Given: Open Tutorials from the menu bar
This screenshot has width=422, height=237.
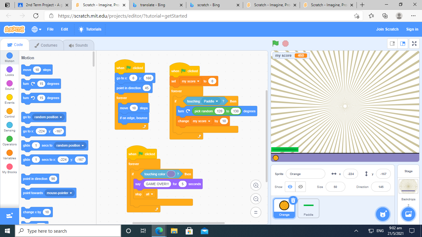Looking at the screenshot, I should (x=90, y=29).
